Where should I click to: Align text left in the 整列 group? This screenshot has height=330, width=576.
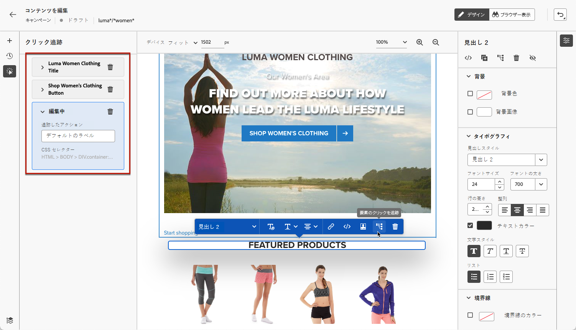coord(505,210)
